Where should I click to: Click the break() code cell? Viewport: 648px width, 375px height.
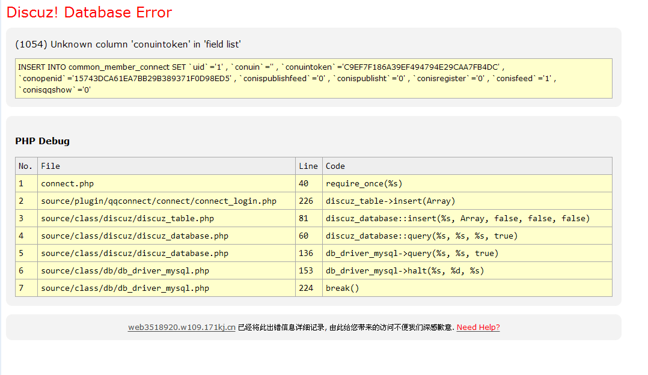342,288
